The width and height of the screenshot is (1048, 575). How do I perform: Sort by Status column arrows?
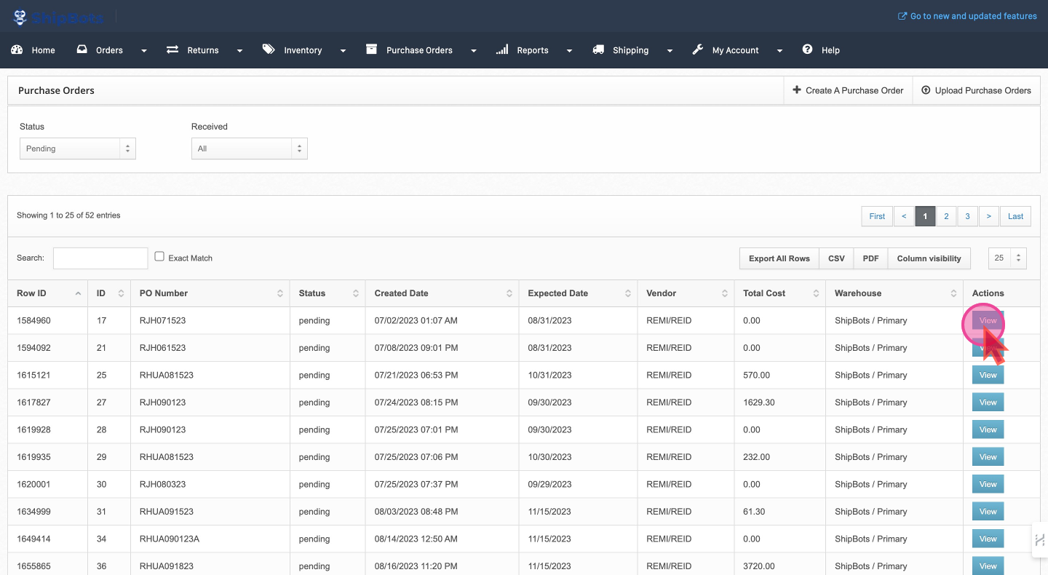click(356, 293)
